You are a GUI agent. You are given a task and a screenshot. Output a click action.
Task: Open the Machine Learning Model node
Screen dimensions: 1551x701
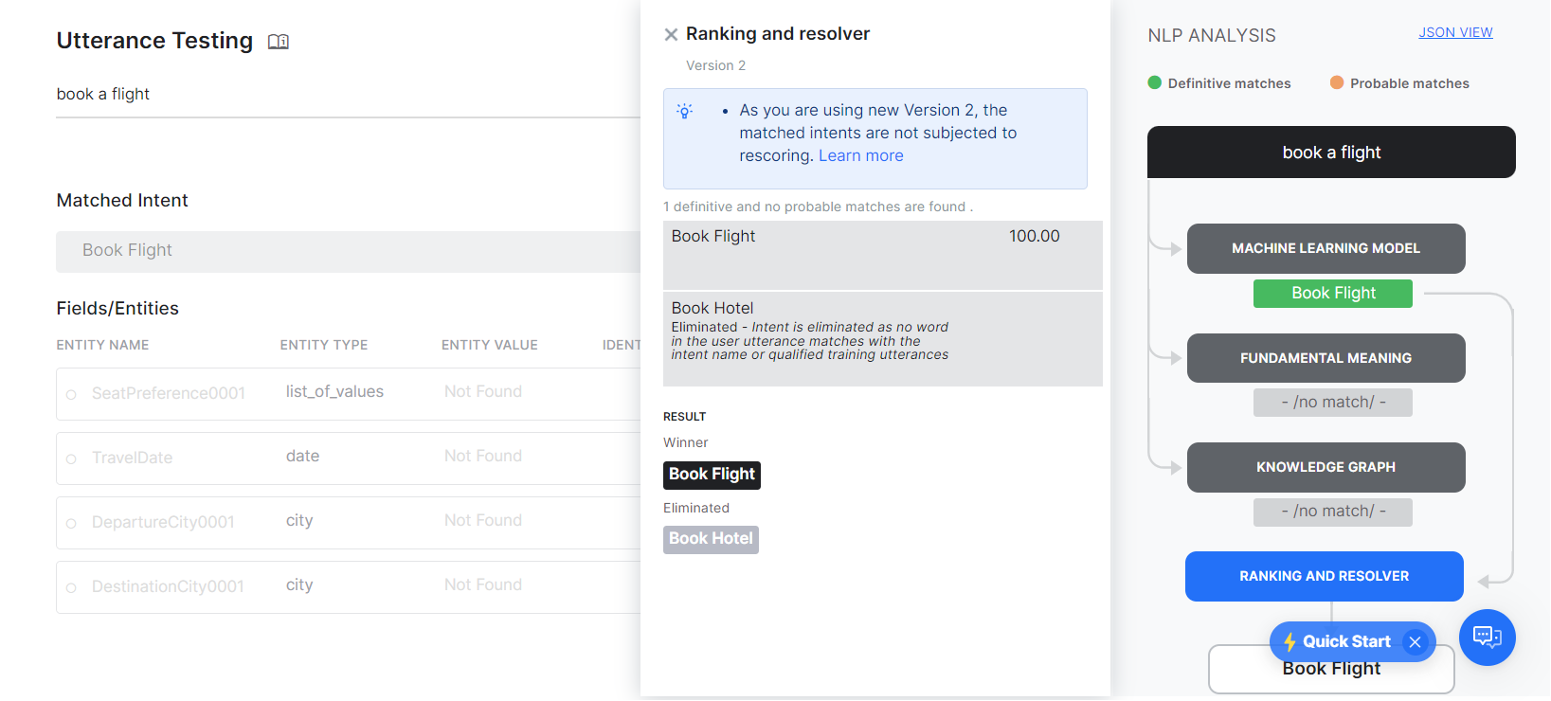[1326, 248]
